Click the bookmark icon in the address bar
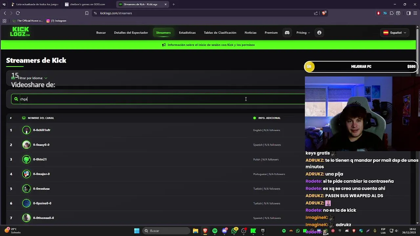This screenshot has width=420, height=236. pyautogui.click(x=87, y=13)
